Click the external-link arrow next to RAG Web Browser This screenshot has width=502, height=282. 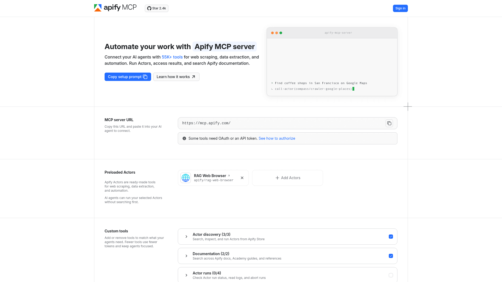[x=229, y=176]
